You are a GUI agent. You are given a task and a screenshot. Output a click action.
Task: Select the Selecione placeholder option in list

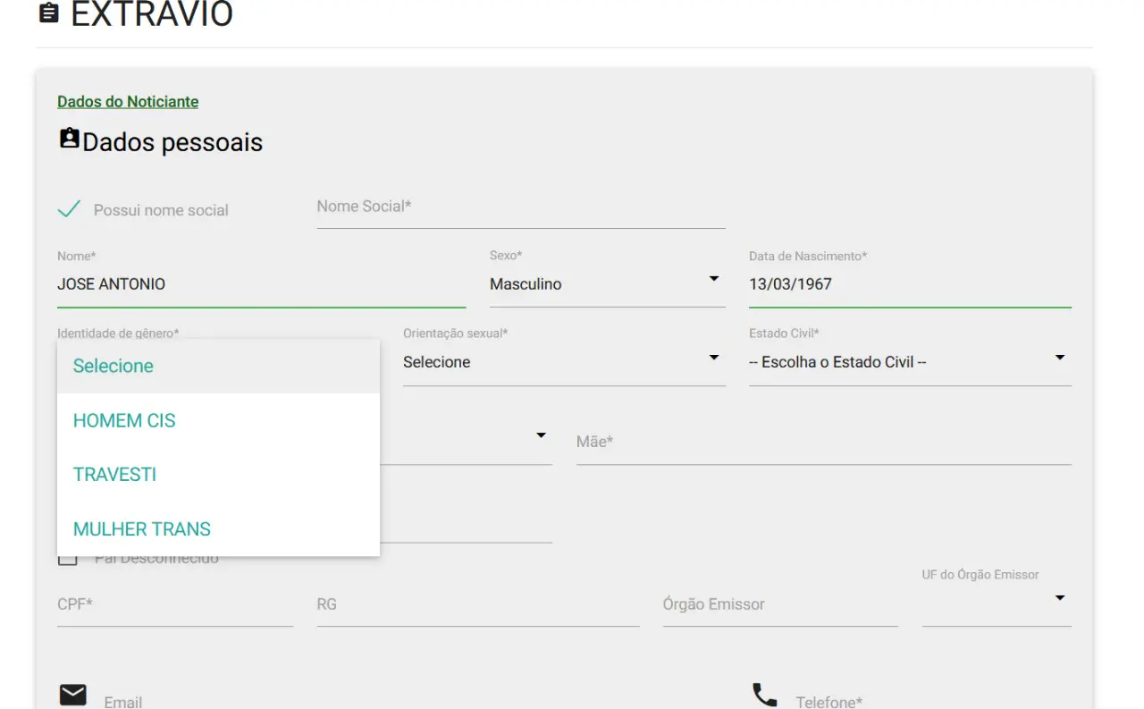114,366
